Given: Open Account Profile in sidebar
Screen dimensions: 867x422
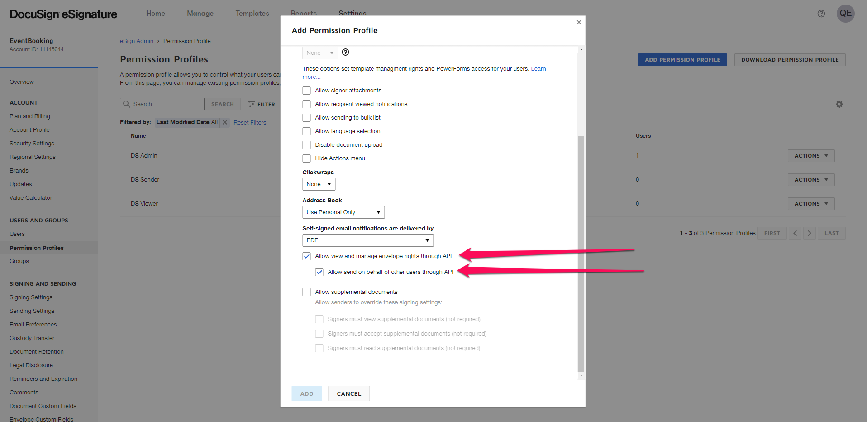Looking at the screenshot, I should [x=29, y=130].
